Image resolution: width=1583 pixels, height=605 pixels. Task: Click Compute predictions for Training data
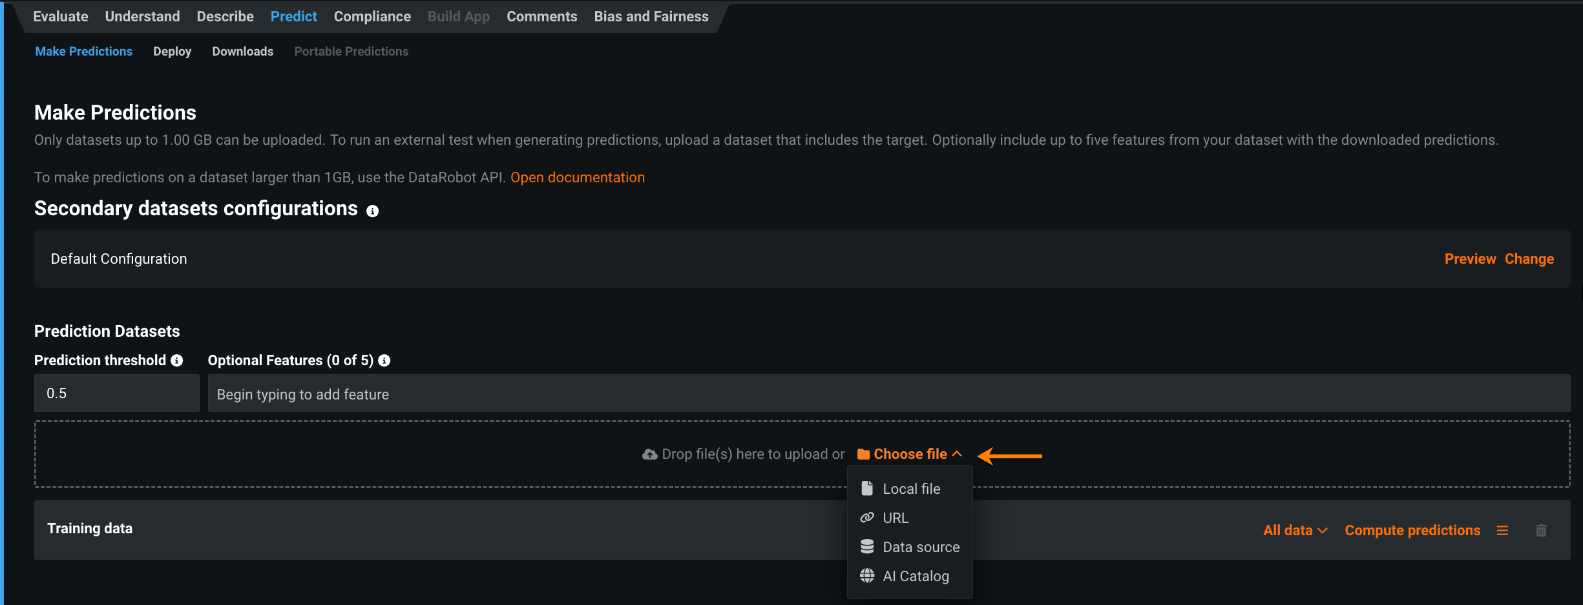[x=1412, y=531]
